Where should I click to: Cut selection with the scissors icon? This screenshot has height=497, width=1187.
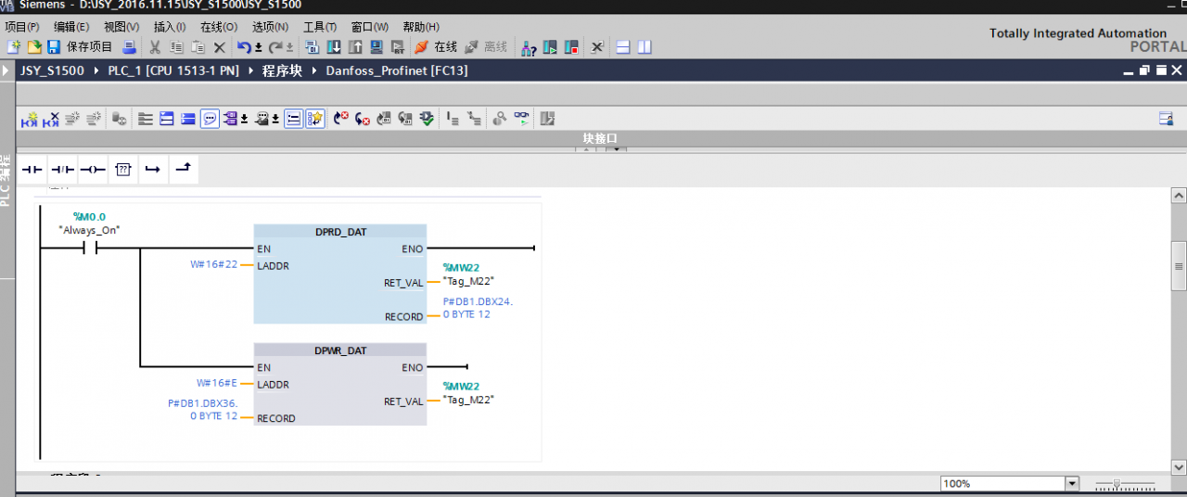pos(155,46)
